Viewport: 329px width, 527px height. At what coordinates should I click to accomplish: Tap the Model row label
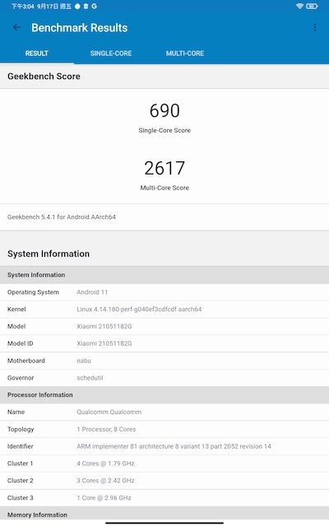pyautogui.click(x=16, y=326)
